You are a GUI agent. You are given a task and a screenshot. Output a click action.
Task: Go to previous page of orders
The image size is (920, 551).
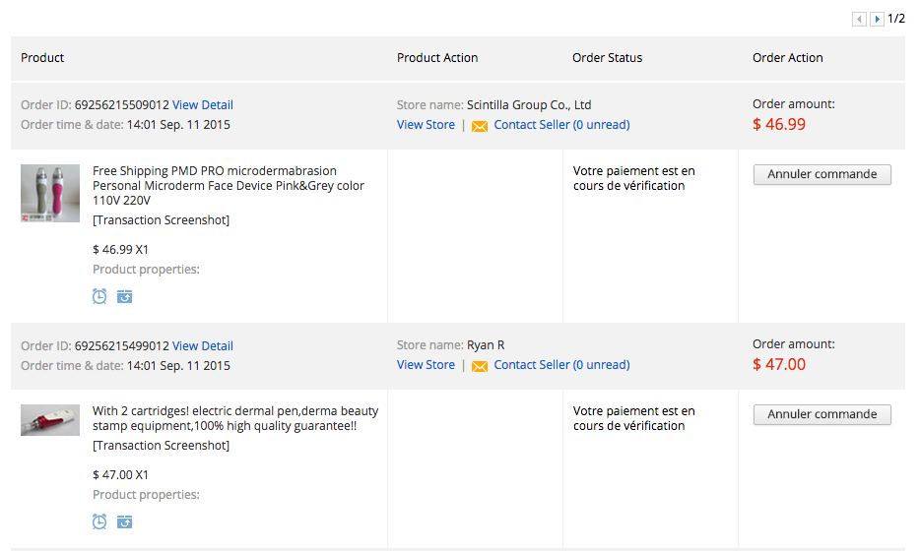[x=859, y=19]
